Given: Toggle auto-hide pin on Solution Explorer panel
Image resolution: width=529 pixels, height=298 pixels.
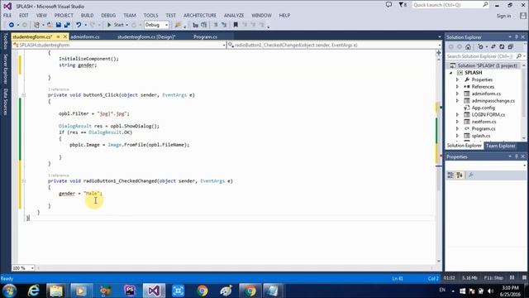Looking at the screenshot, I should point(516,36).
